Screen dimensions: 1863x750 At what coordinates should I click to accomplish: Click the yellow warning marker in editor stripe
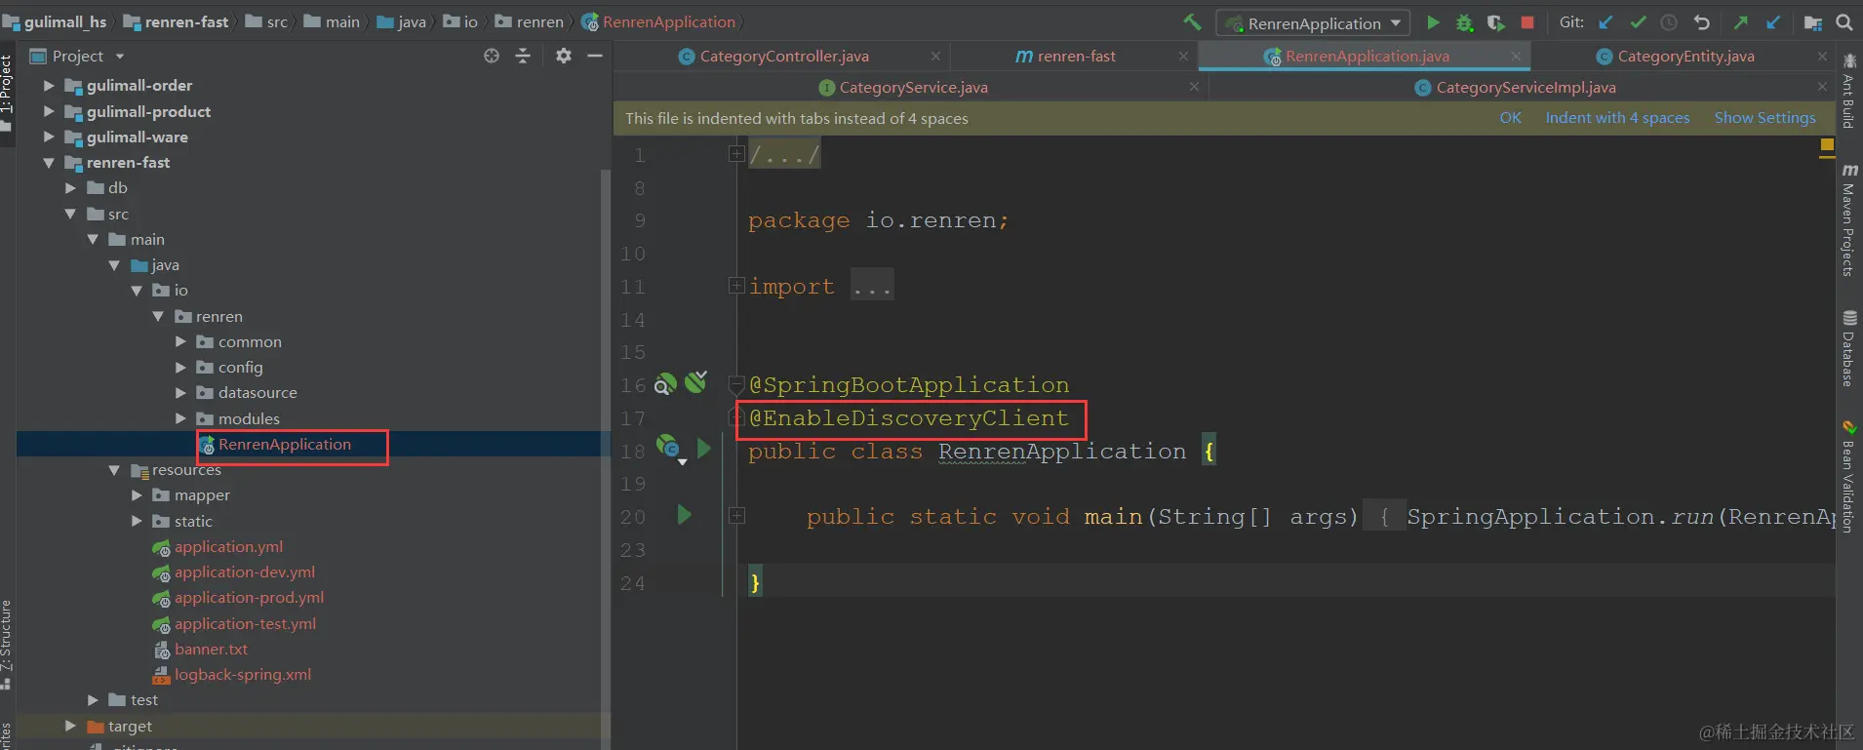pyautogui.click(x=1827, y=145)
